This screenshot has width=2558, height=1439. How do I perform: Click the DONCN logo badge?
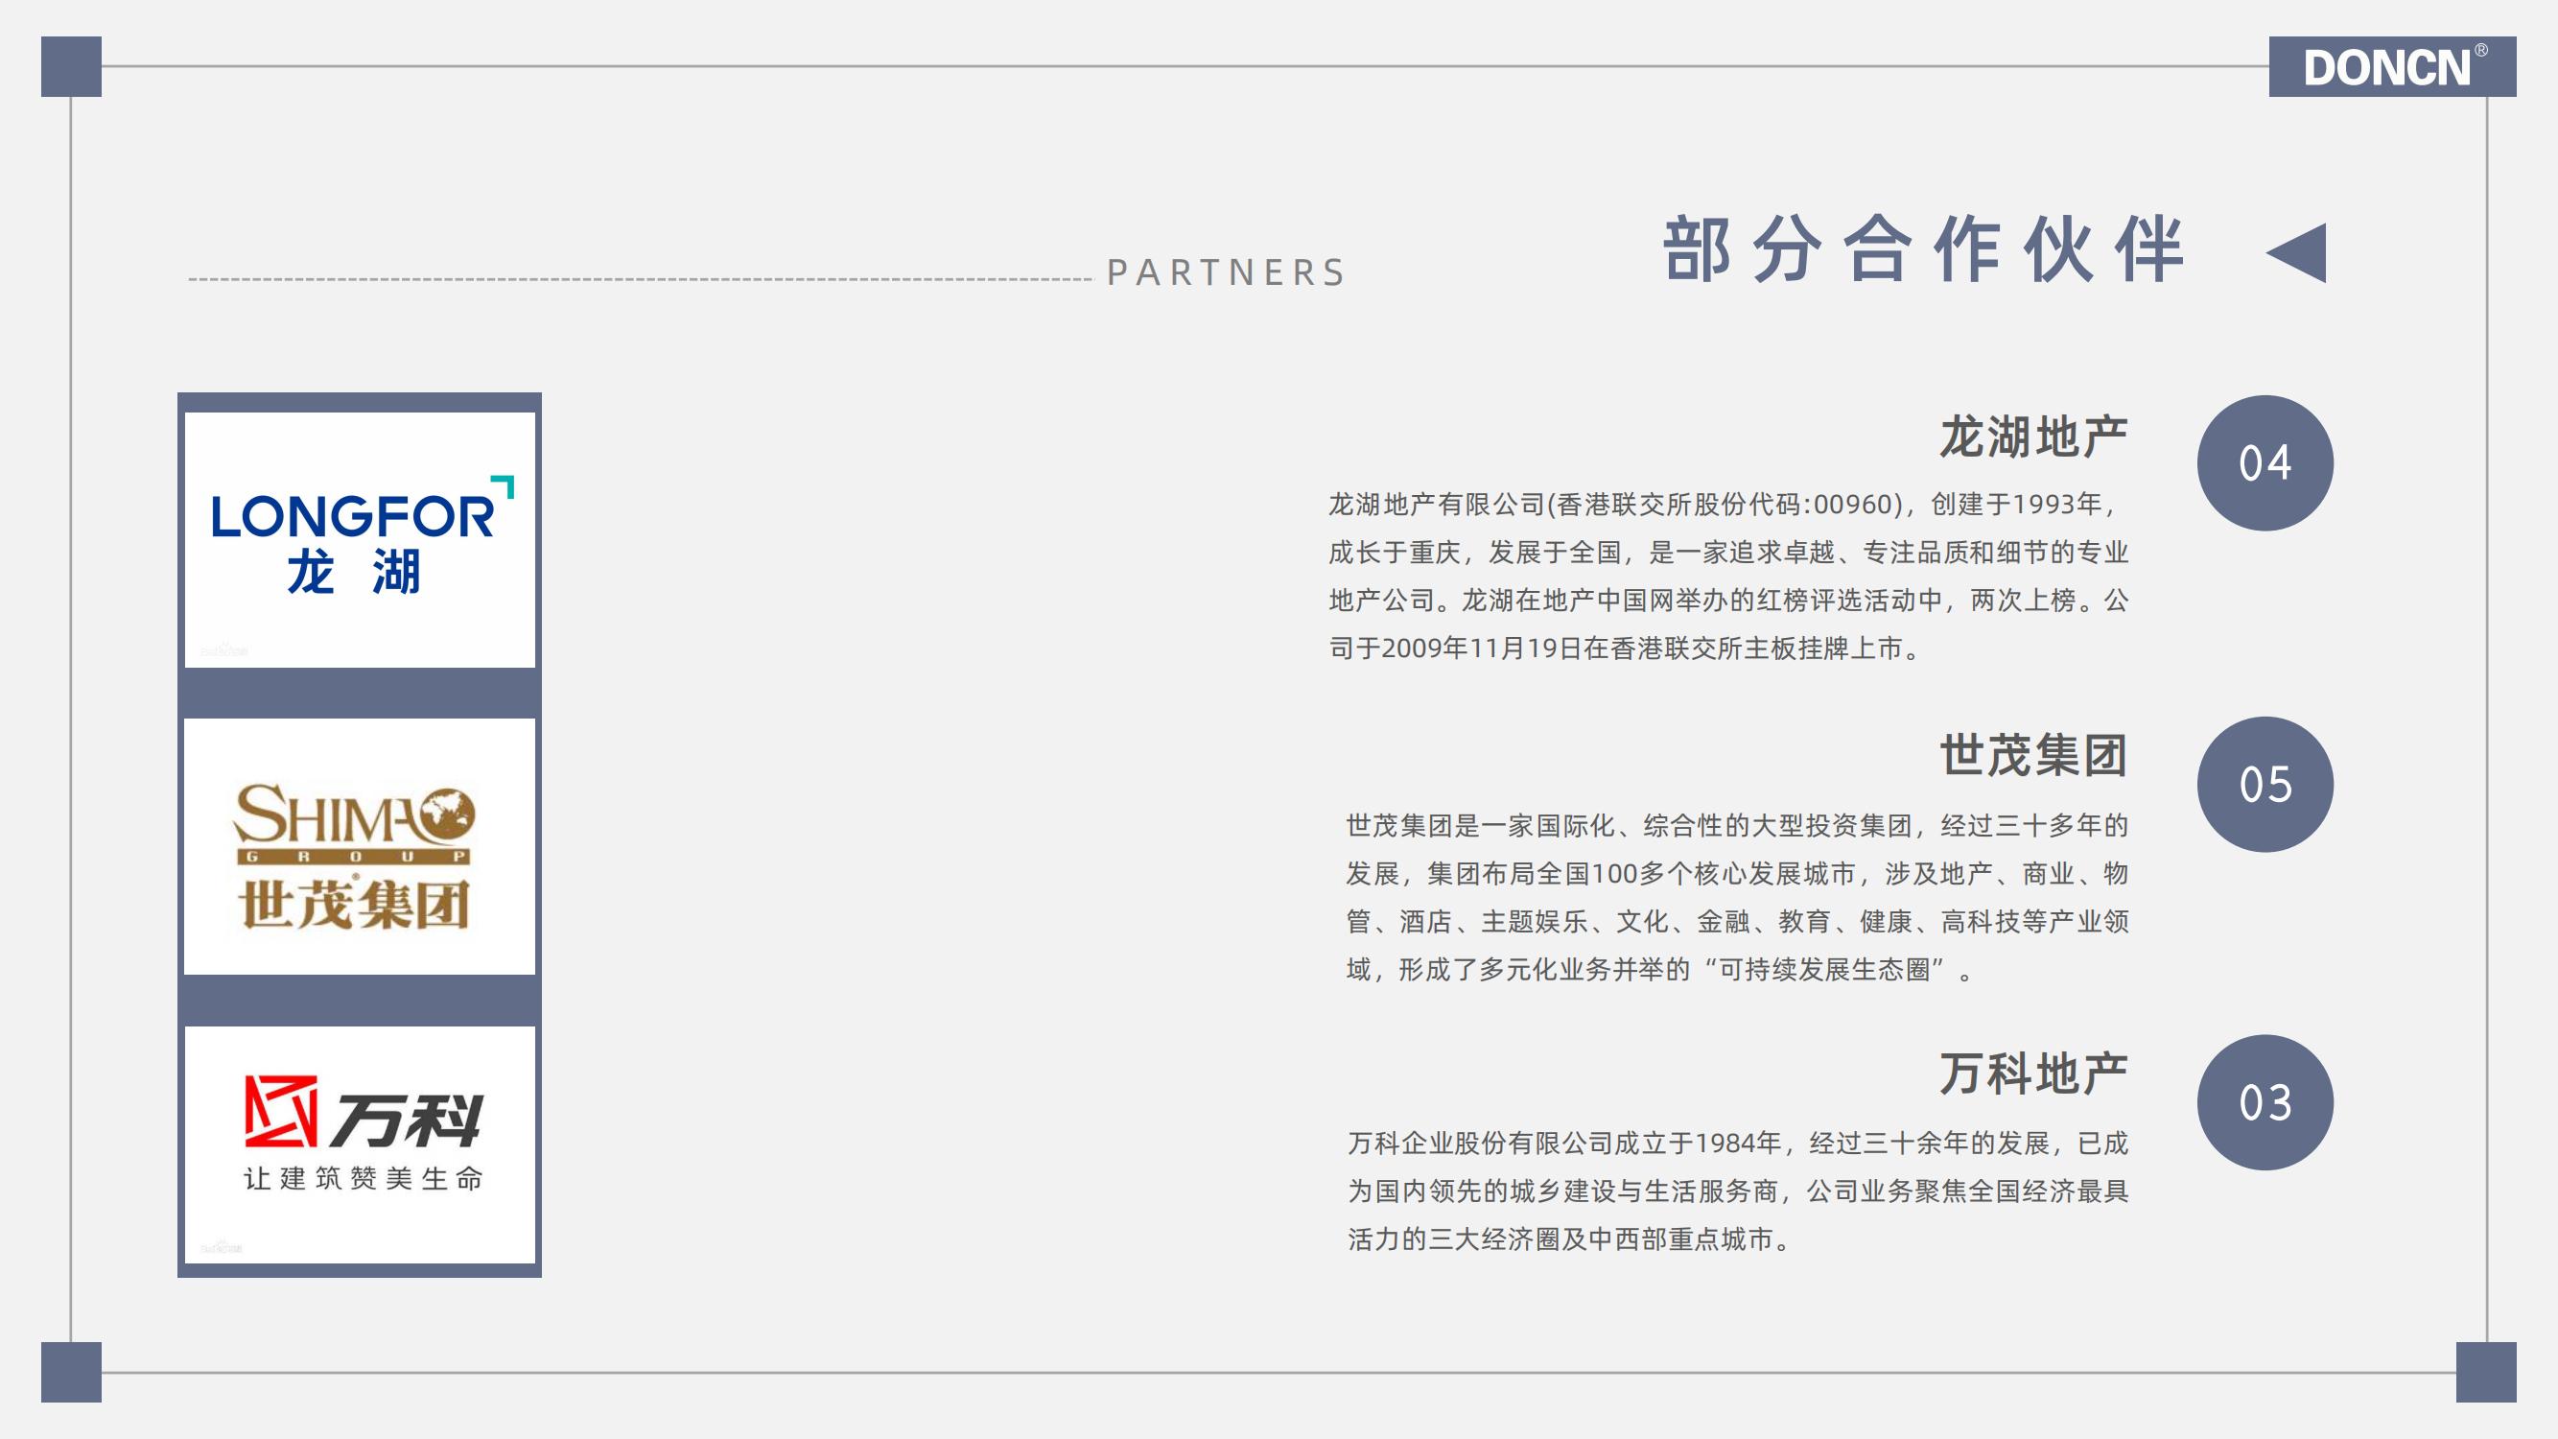(2391, 66)
